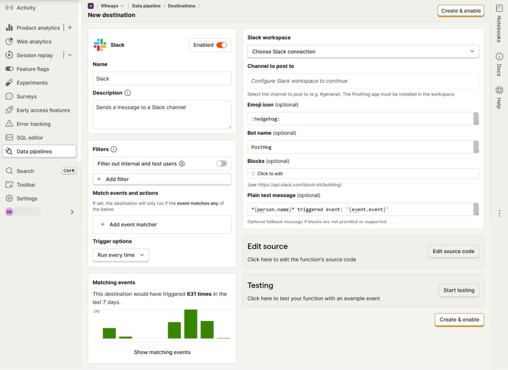Click Edit source code button
Screen dimensions: 508x370
coord(453,251)
